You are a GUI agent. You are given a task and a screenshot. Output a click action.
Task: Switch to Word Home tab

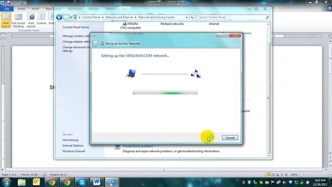tap(21, 9)
